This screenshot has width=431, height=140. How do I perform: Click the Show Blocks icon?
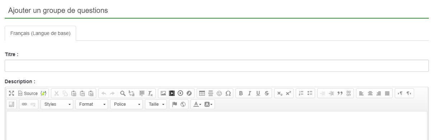[11, 104]
